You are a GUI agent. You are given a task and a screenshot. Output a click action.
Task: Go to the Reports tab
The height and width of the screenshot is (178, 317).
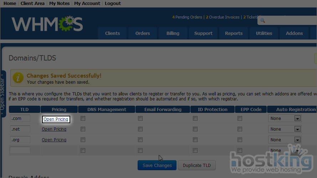(x=234, y=33)
